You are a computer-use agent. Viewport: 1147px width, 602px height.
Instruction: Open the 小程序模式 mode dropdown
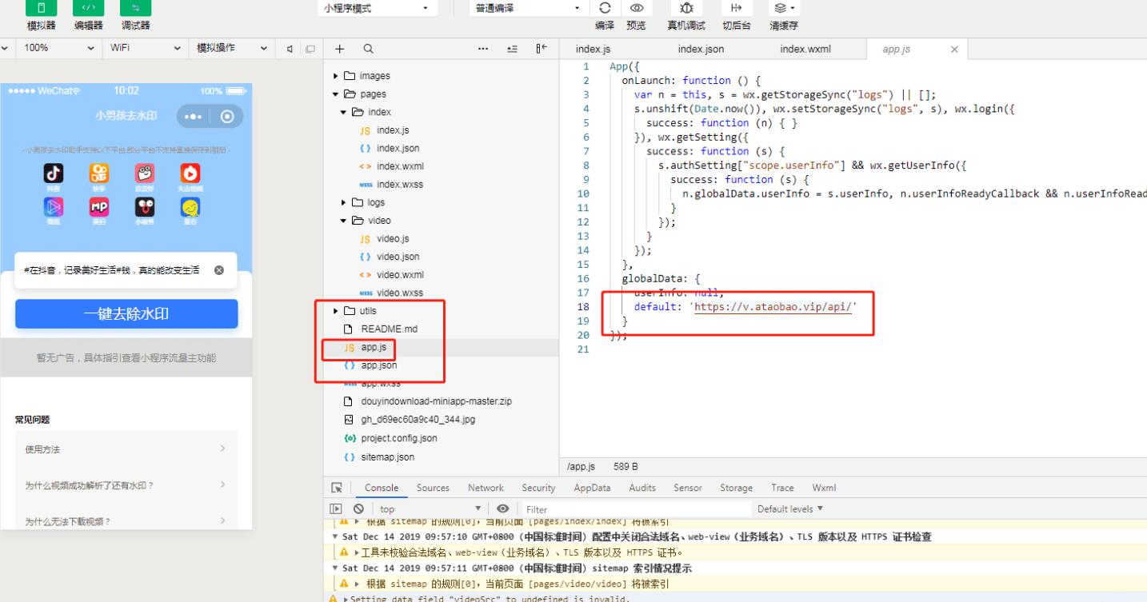tap(378, 8)
